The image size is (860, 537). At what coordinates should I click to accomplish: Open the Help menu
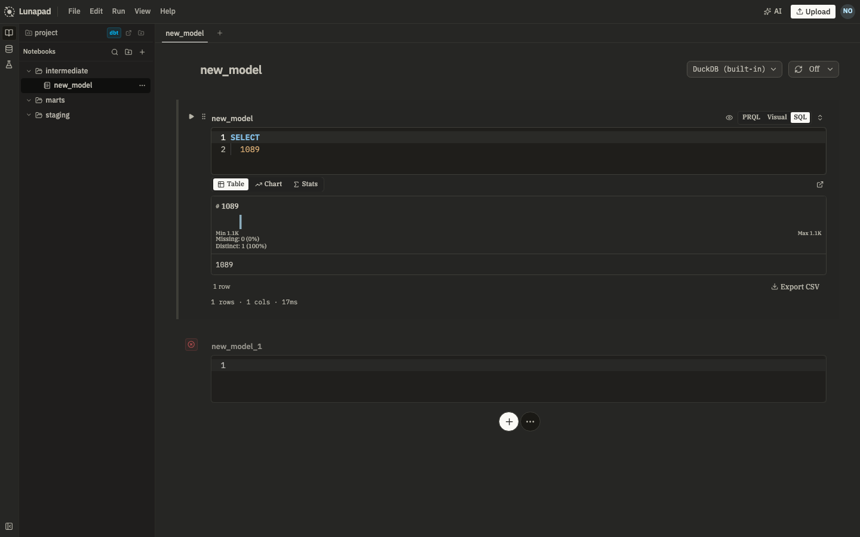[x=168, y=11]
